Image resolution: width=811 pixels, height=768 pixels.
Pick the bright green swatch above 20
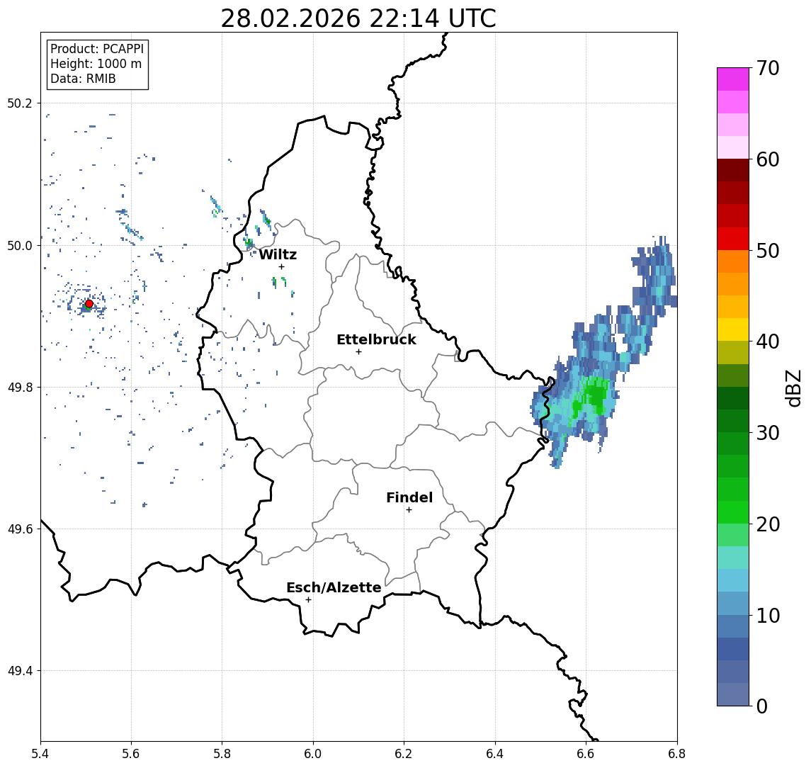pos(733,512)
